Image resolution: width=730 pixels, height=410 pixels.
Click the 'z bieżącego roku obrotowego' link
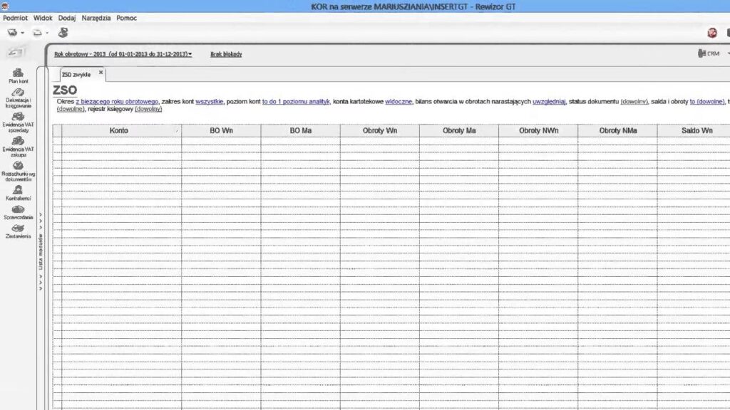click(117, 102)
